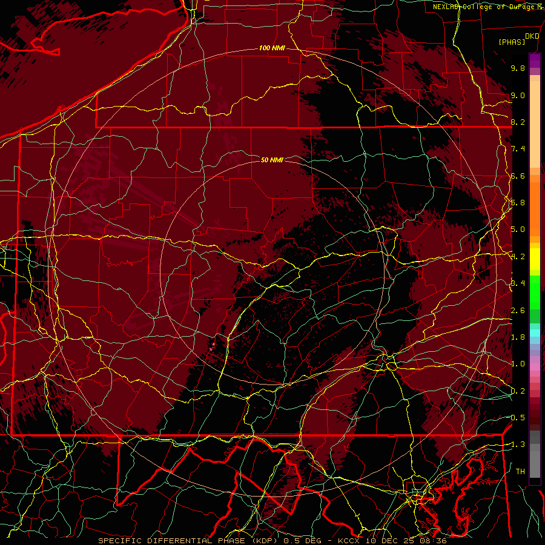545x545 pixels.
Task: Click the 7.4 legend value
Action: click(x=518, y=149)
